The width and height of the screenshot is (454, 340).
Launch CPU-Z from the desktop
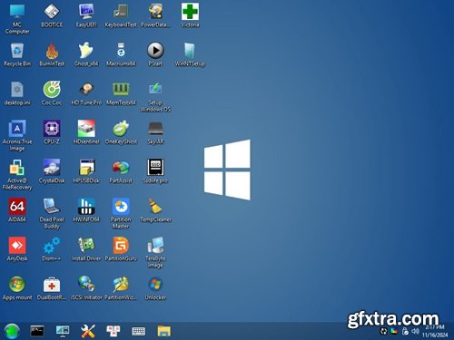52,132
